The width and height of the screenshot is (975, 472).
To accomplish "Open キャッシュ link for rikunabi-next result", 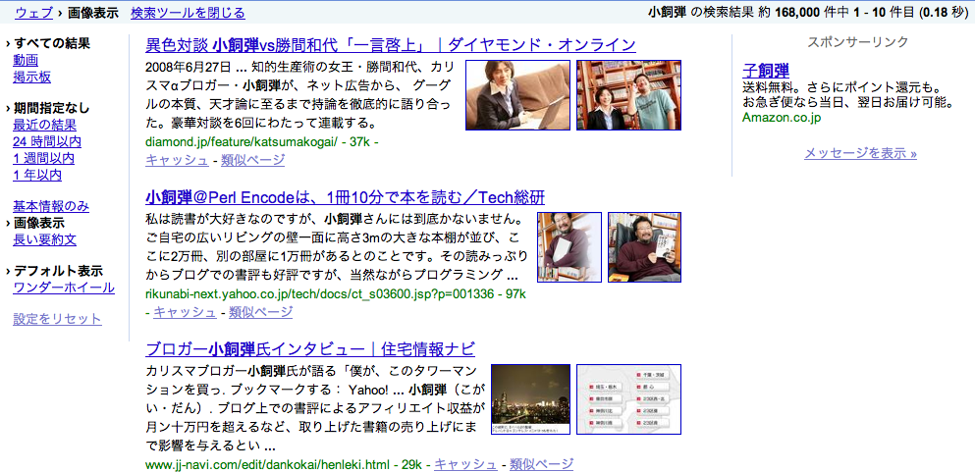I will 185,312.
